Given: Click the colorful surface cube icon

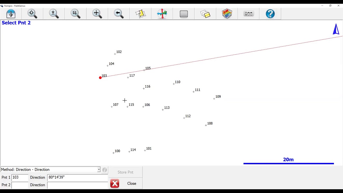Looking at the screenshot, I should tap(227, 14).
